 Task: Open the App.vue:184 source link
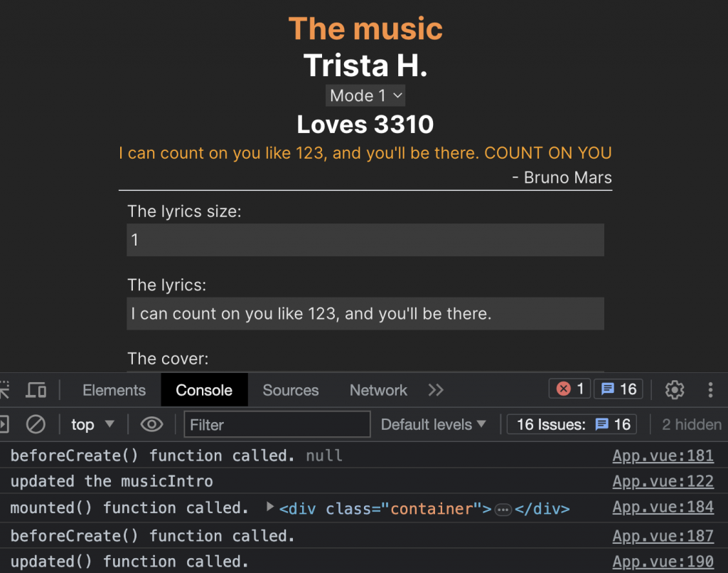tap(663, 507)
